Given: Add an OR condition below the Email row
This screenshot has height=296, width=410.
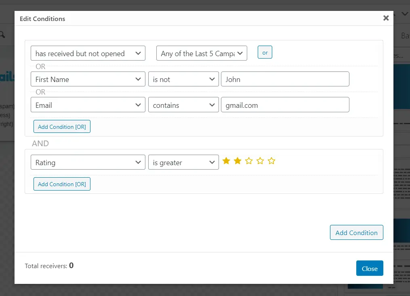Looking at the screenshot, I should point(62,126).
